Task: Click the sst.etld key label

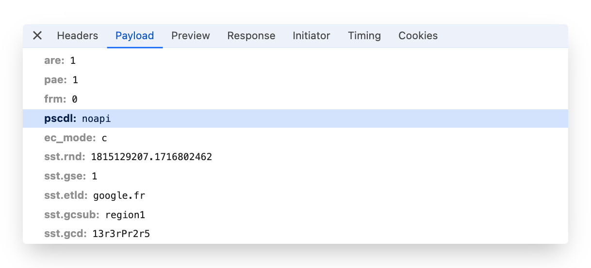Action: click(66, 195)
